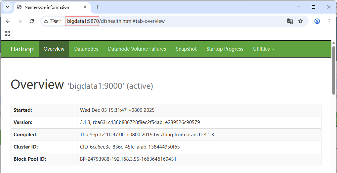This screenshot has height=173, width=337.
Task: Go forward to next page
Action: point(20,21)
